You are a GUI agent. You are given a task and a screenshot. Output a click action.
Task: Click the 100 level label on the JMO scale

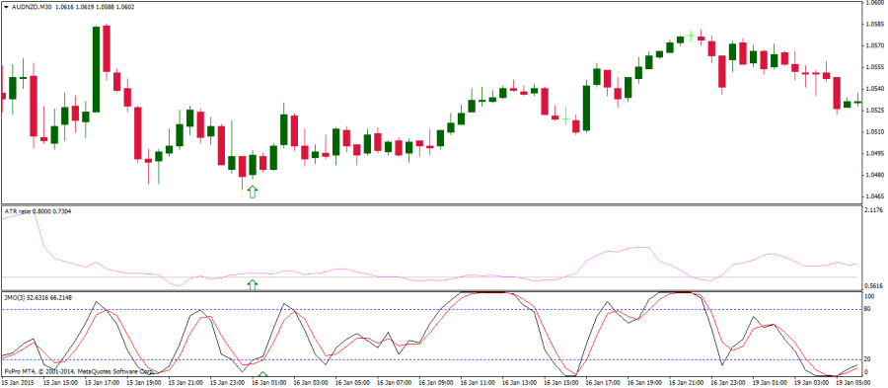(x=870, y=296)
